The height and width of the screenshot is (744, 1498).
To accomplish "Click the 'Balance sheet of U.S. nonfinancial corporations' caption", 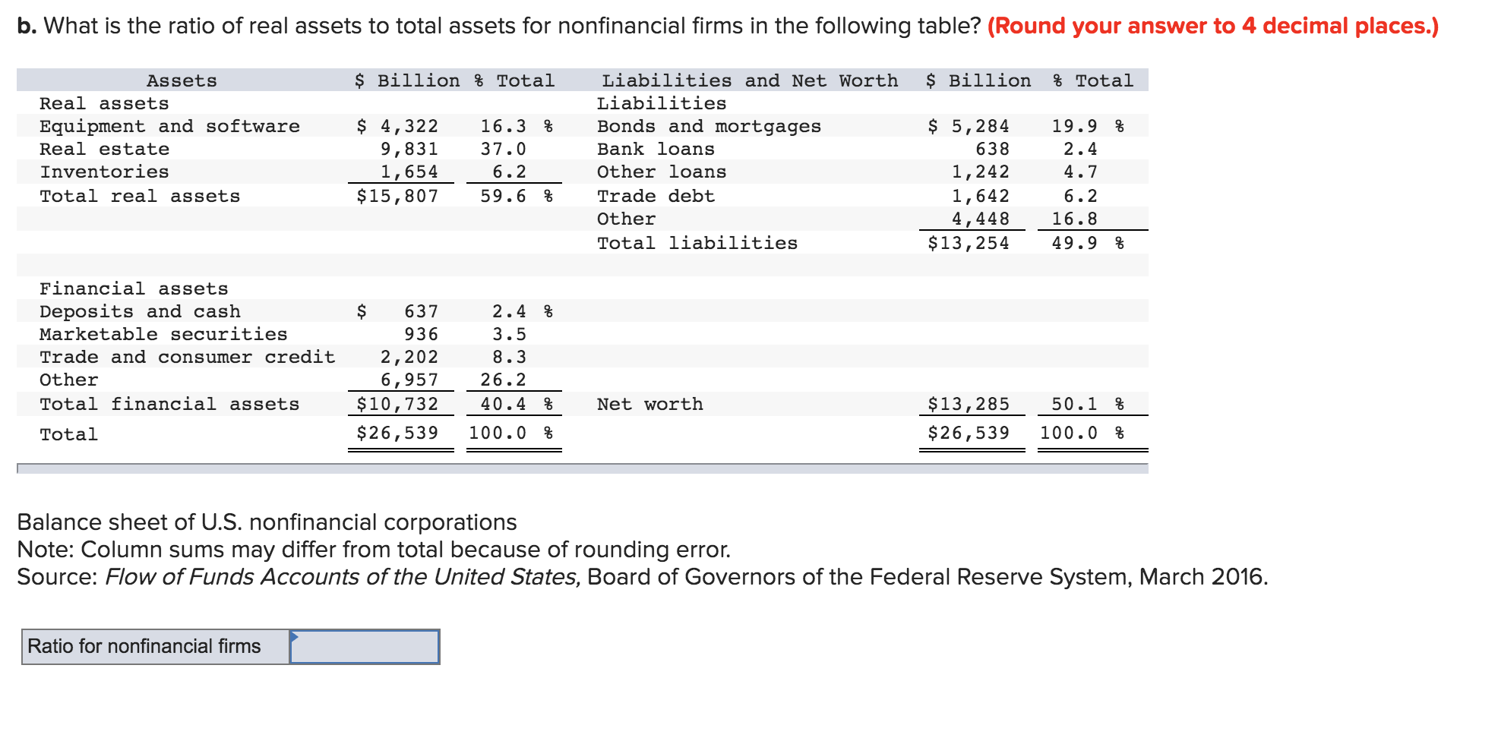I will [x=267, y=522].
